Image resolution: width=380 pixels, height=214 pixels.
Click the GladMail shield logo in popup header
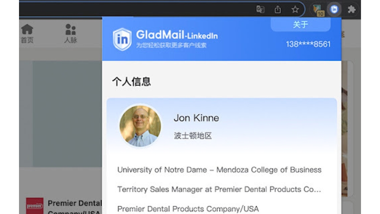[x=122, y=39]
